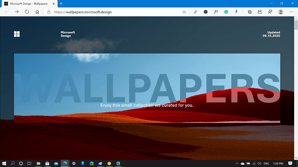Open the user profile avatar
This screenshot has height=167, width=298.
coord(281,12)
